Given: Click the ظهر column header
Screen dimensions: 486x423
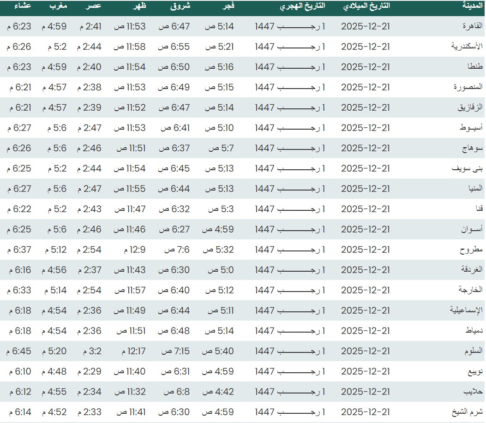Looking at the screenshot, I should coord(140,6).
